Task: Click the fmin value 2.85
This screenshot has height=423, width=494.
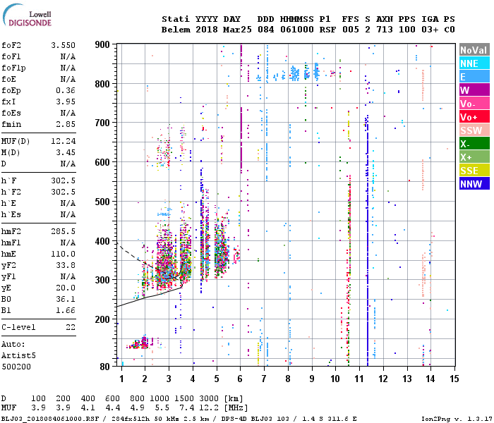Action: [x=66, y=124]
